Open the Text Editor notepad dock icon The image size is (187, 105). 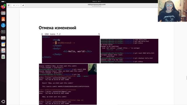[3, 44]
